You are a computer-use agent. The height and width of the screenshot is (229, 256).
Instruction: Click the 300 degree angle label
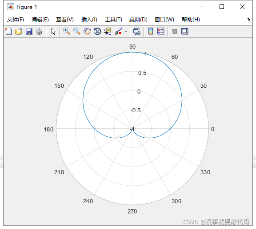click(x=176, y=201)
